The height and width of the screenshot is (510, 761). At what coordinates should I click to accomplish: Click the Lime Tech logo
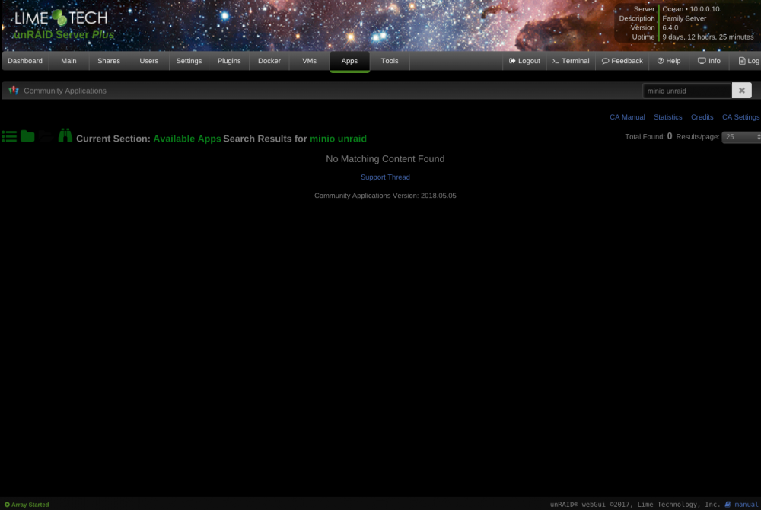pos(61,18)
